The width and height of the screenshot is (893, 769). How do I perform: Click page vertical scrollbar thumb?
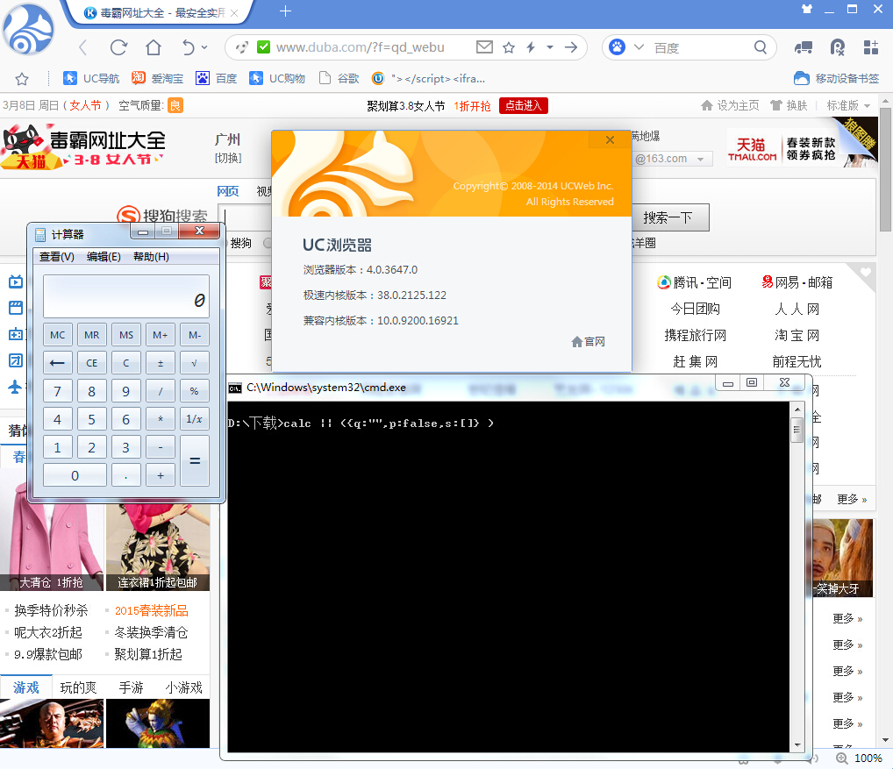point(885,169)
